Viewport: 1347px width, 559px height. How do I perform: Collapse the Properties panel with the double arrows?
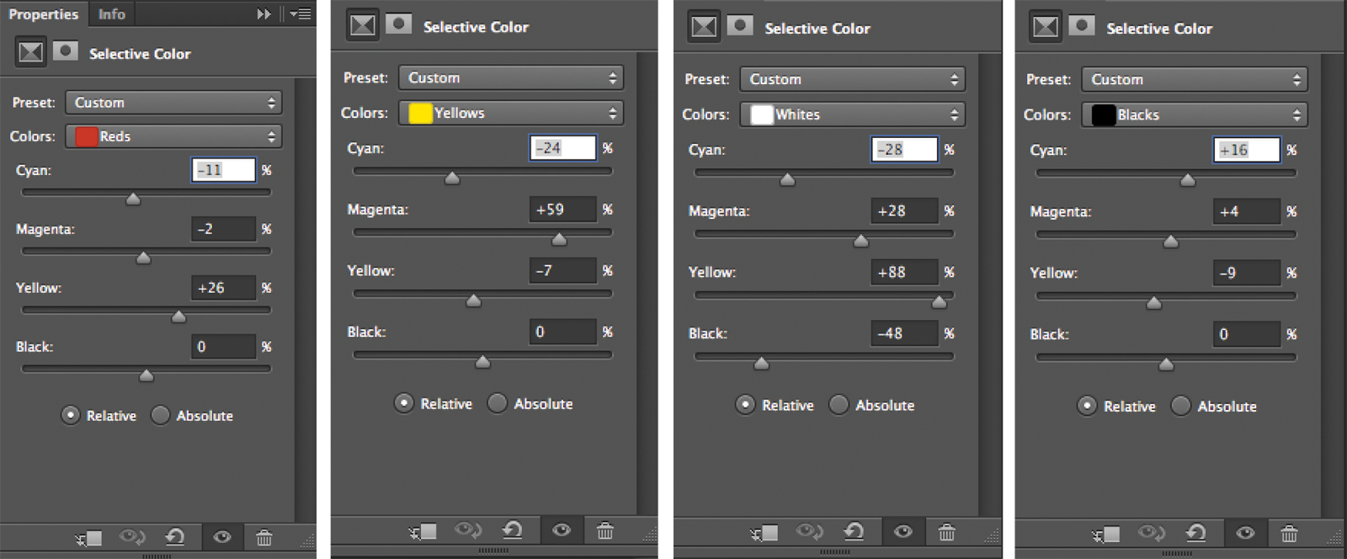pos(264,13)
